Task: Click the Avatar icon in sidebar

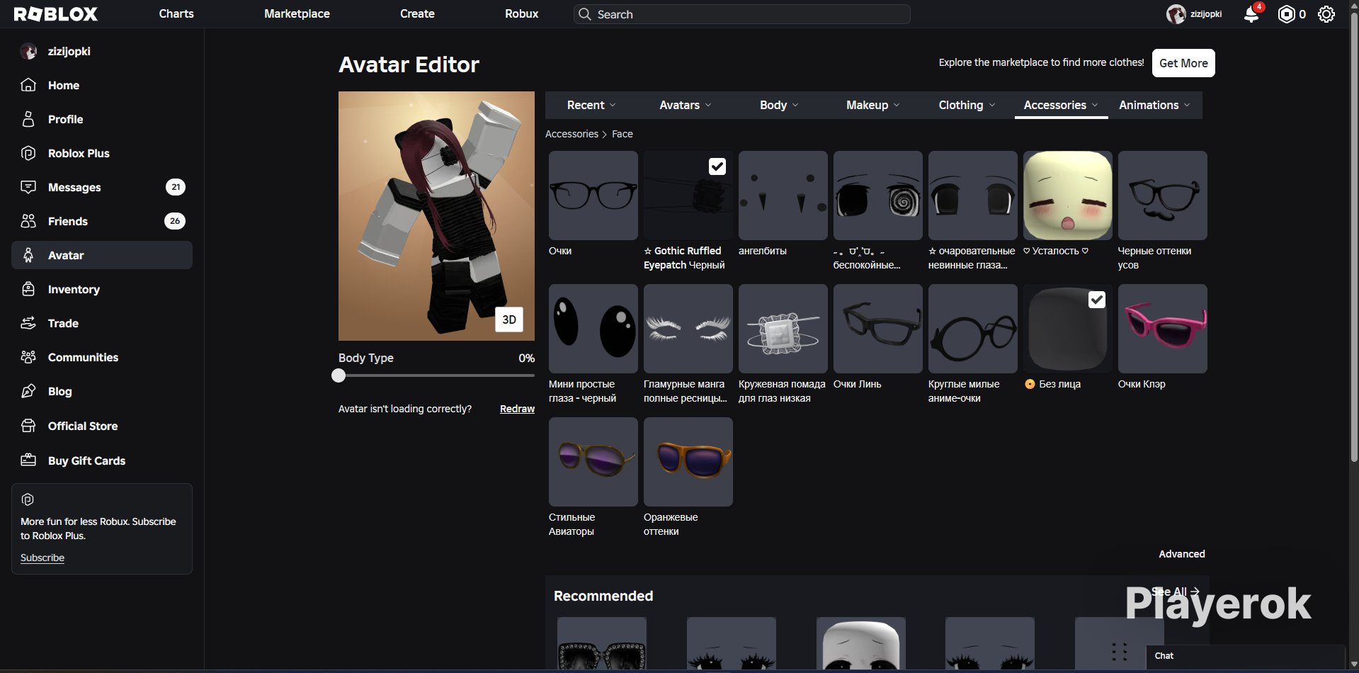Action: coord(28,255)
